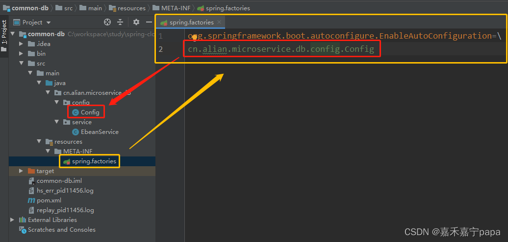Click line number 1 in gutter

pyautogui.click(x=161, y=36)
